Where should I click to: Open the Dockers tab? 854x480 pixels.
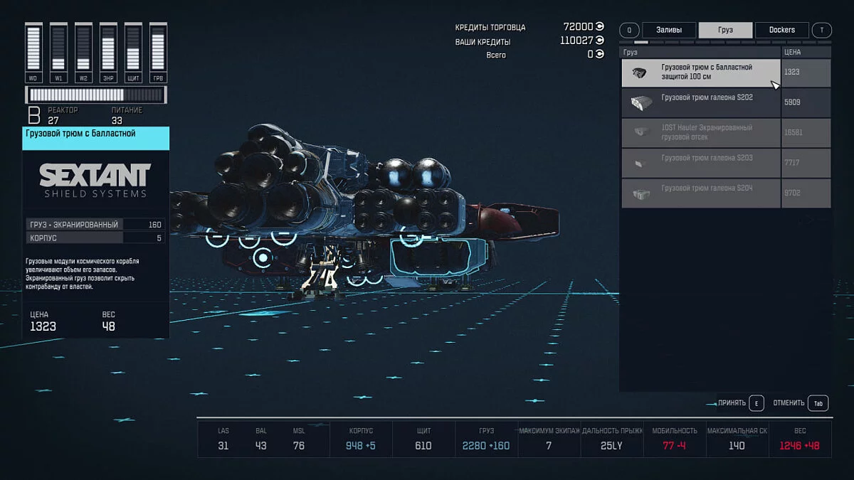pyautogui.click(x=781, y=30)
